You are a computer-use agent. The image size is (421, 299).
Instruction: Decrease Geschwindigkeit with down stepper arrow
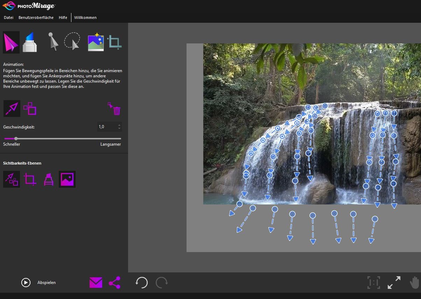(119, 129)
